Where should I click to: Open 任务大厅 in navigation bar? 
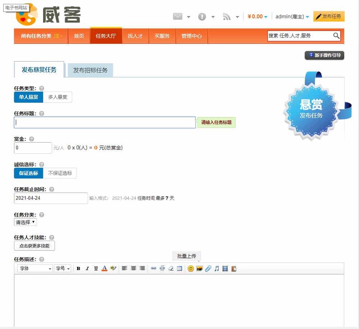tap(106, 36)
